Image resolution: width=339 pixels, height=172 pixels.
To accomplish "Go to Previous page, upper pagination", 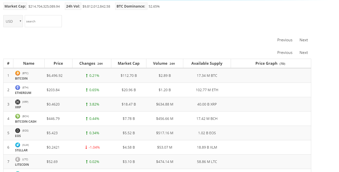I will 285,40.
